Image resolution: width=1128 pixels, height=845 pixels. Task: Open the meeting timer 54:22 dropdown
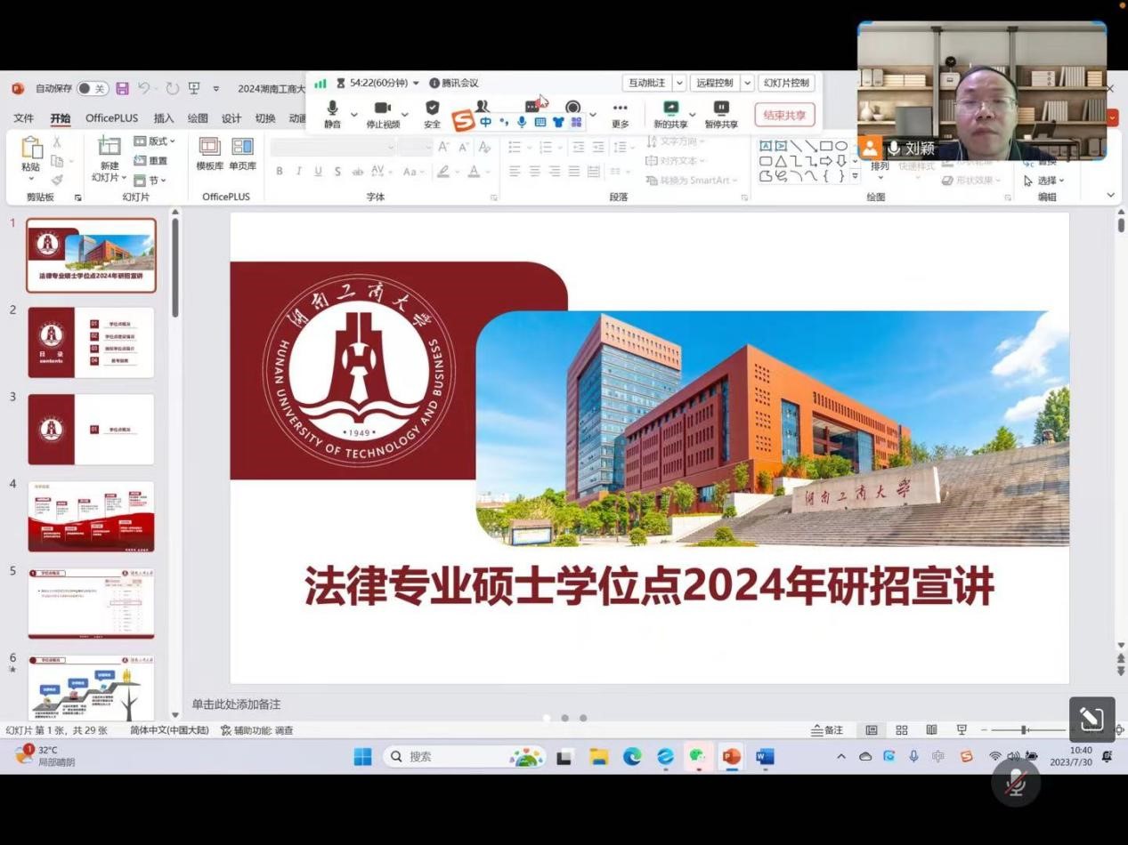pos(416,83)
